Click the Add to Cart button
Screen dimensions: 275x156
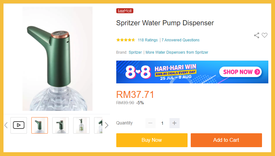[226, 140]
